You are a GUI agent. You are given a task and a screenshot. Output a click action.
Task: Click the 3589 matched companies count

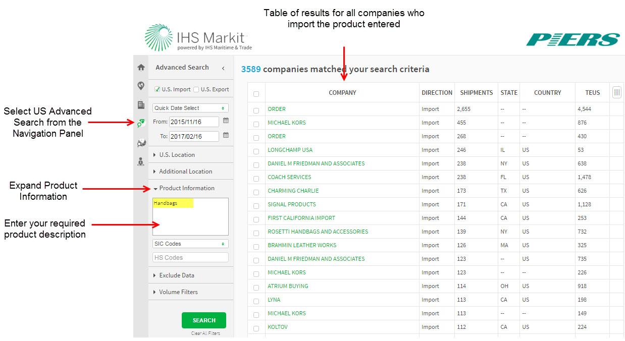[x=251, y=69]
